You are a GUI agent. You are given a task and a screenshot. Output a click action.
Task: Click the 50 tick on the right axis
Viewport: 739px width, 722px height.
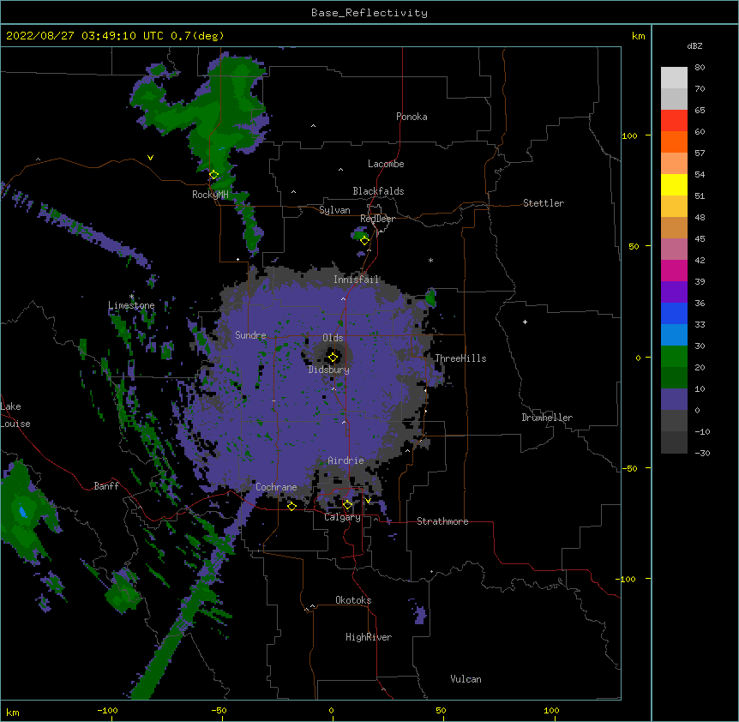(634, 246)
